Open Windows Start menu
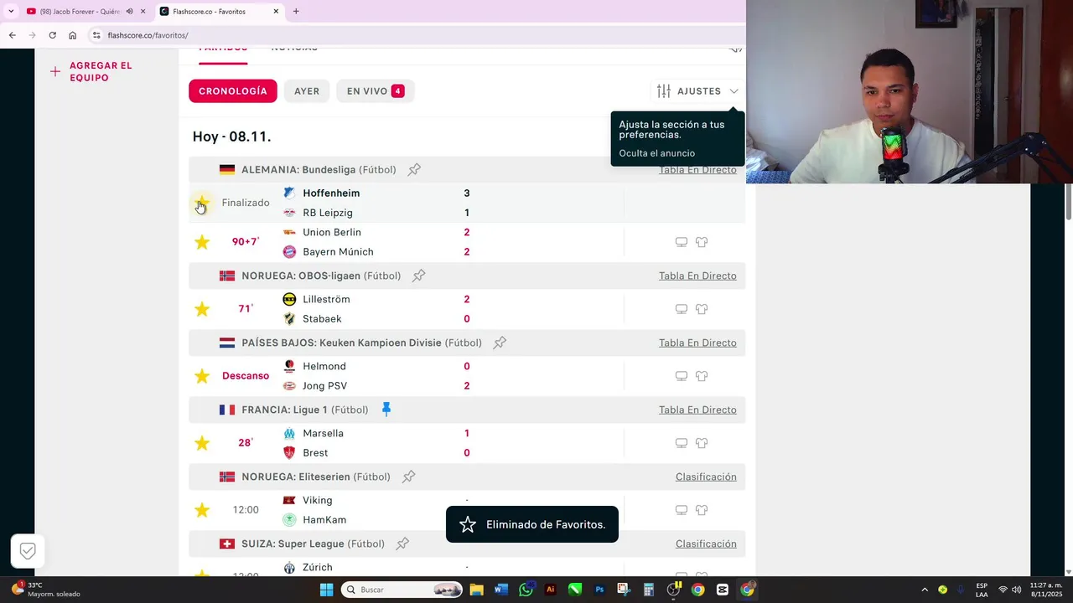Viewport: 1073px width, 603px height. (x=326, y=590)
